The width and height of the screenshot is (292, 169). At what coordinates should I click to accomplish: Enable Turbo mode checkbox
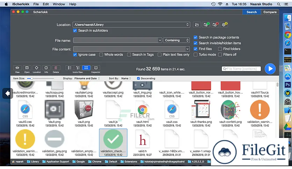click(195, 55)
